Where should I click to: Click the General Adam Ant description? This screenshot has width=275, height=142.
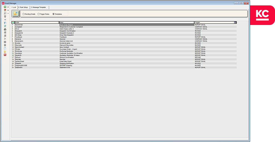pos(66,41)
